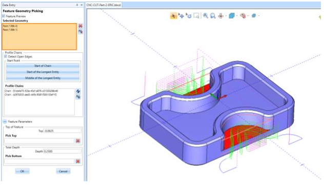
Task: Choose the rotate view cursor tool
Action: click(189, 16)
